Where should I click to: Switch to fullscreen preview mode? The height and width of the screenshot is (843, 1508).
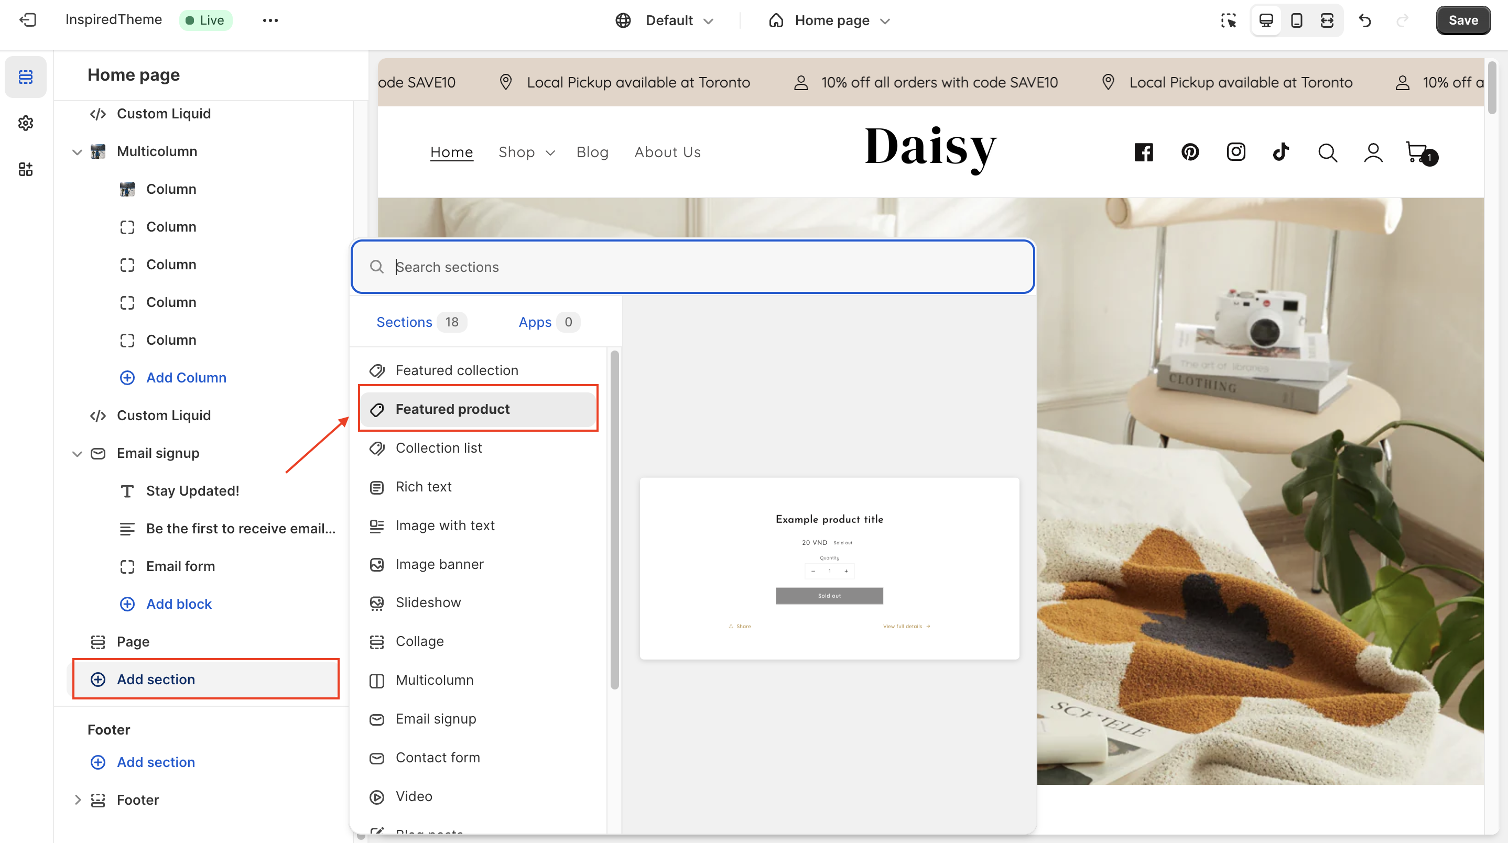click(x=1327, y=20)
